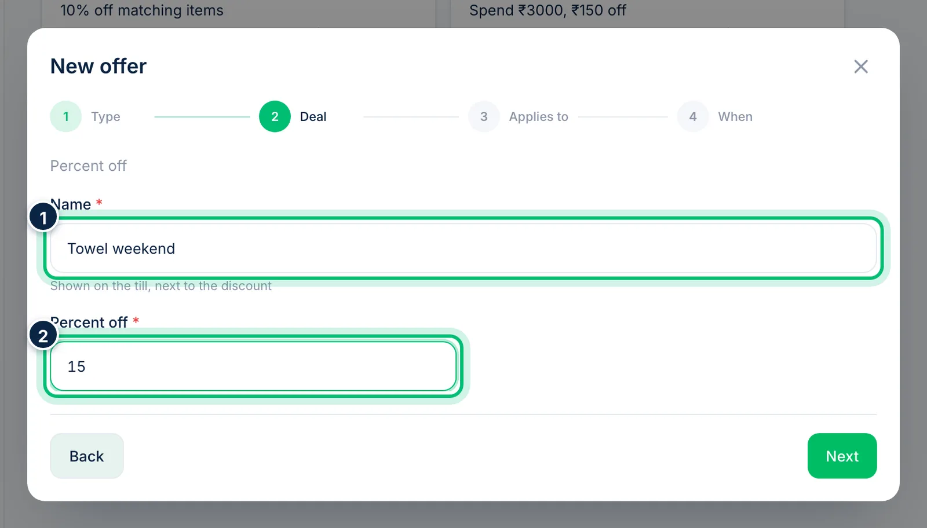Jump to step 3 Applies to
This screenshot has height=528, width=927.
pos(519,116)
